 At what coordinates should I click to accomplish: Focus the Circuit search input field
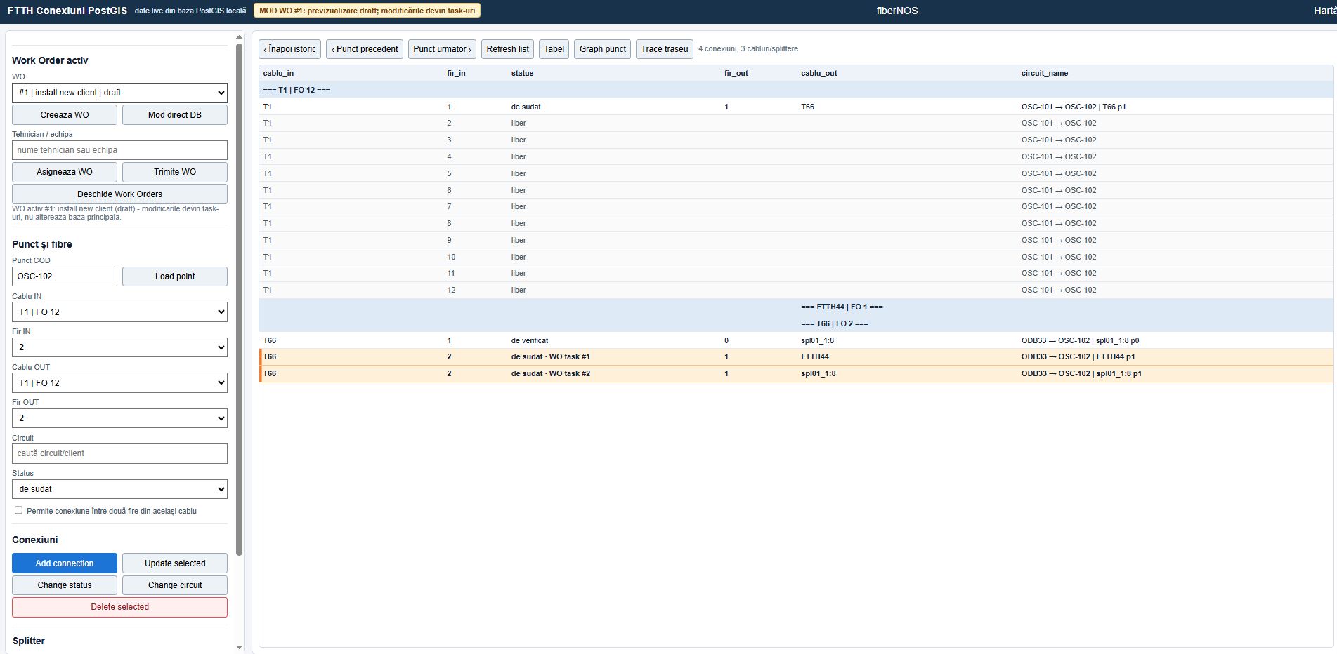point(119,453)
